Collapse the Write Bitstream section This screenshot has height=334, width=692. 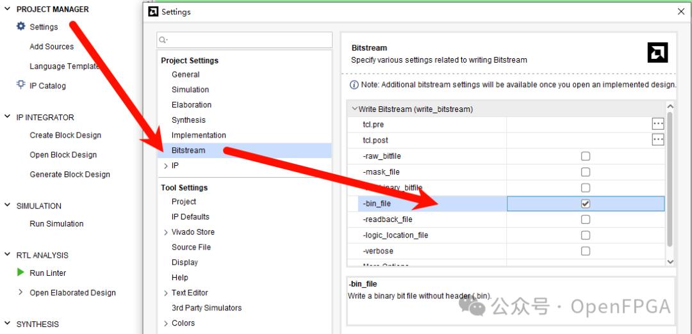click(354, 109)
